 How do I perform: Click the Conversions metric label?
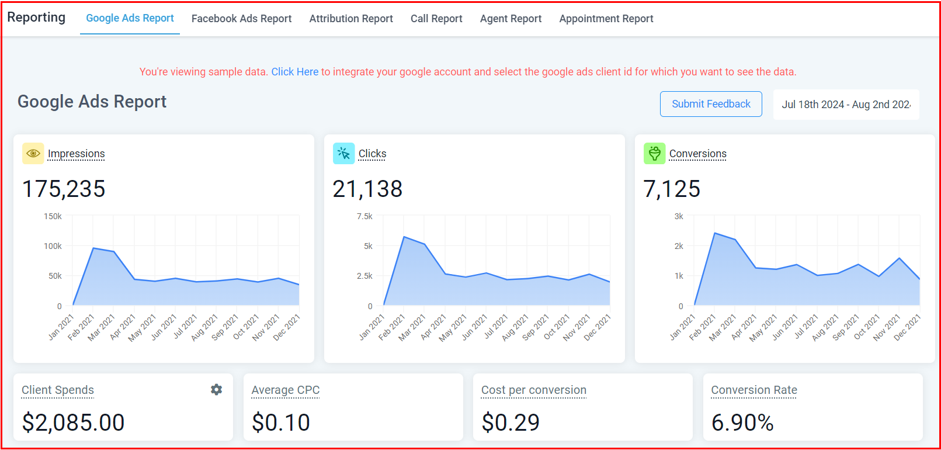coord(697,154)
